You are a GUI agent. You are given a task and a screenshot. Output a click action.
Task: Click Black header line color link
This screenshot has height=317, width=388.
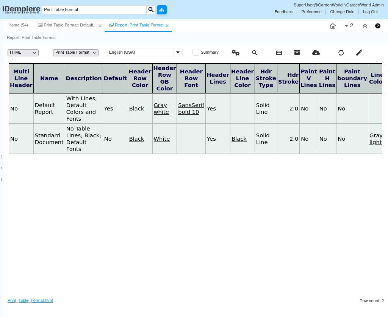[239, 139]
